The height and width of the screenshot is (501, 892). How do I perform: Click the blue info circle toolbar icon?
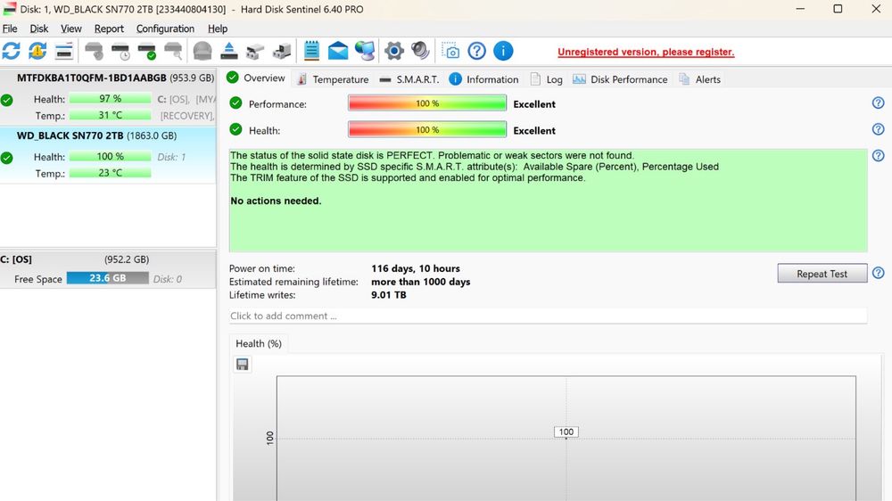(x=503, y=51)
